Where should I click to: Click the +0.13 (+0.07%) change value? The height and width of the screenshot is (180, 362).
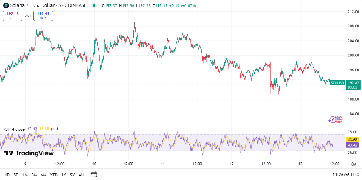183,5
